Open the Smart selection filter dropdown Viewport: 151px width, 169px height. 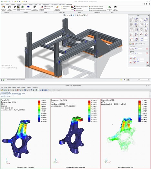(143, 80)
